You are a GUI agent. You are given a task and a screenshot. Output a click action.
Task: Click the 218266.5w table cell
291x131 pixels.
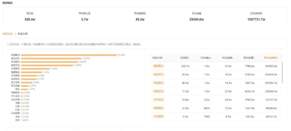click(x=271, y=91)
